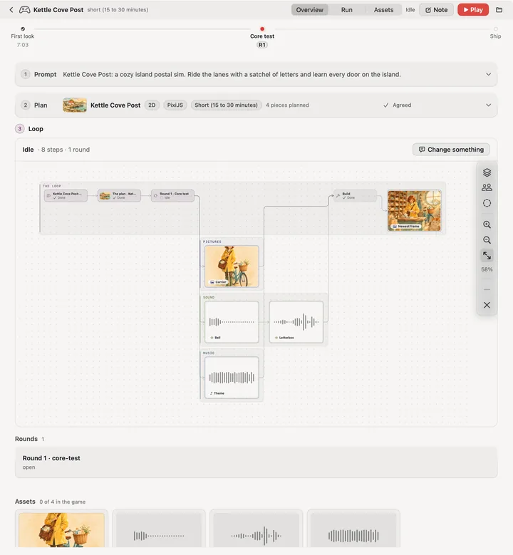Click the Prompt step number 1 badge
The width and height of the screenshot is (513, 555).
tap(26, 74)
